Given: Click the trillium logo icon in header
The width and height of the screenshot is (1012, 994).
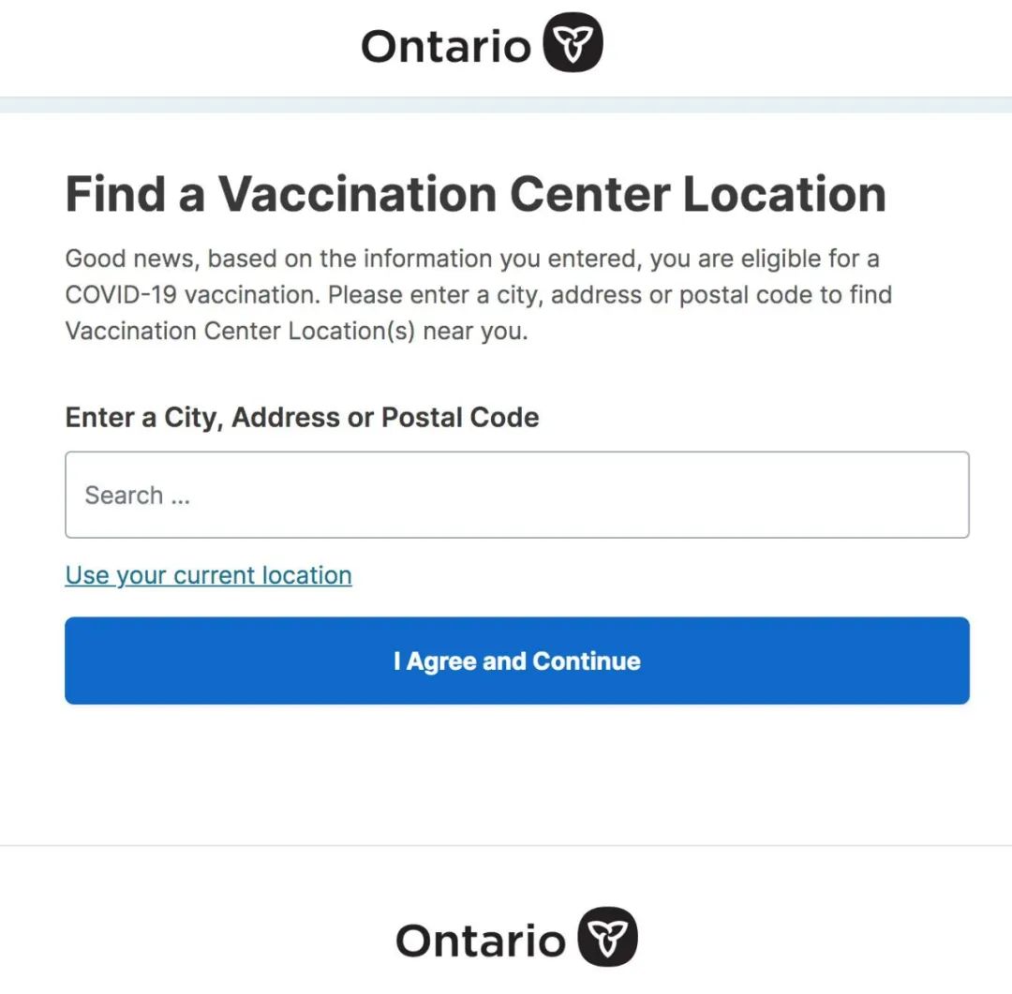Looking at the screenshot, I should [x=573, y=42].
